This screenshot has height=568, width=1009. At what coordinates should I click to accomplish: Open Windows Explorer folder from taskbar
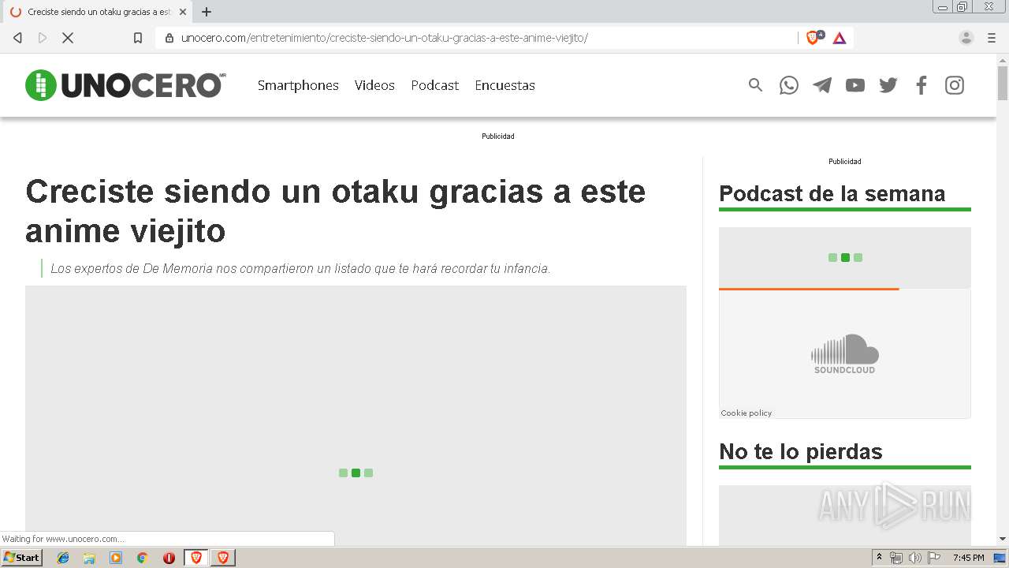click(x=89, y=558)
